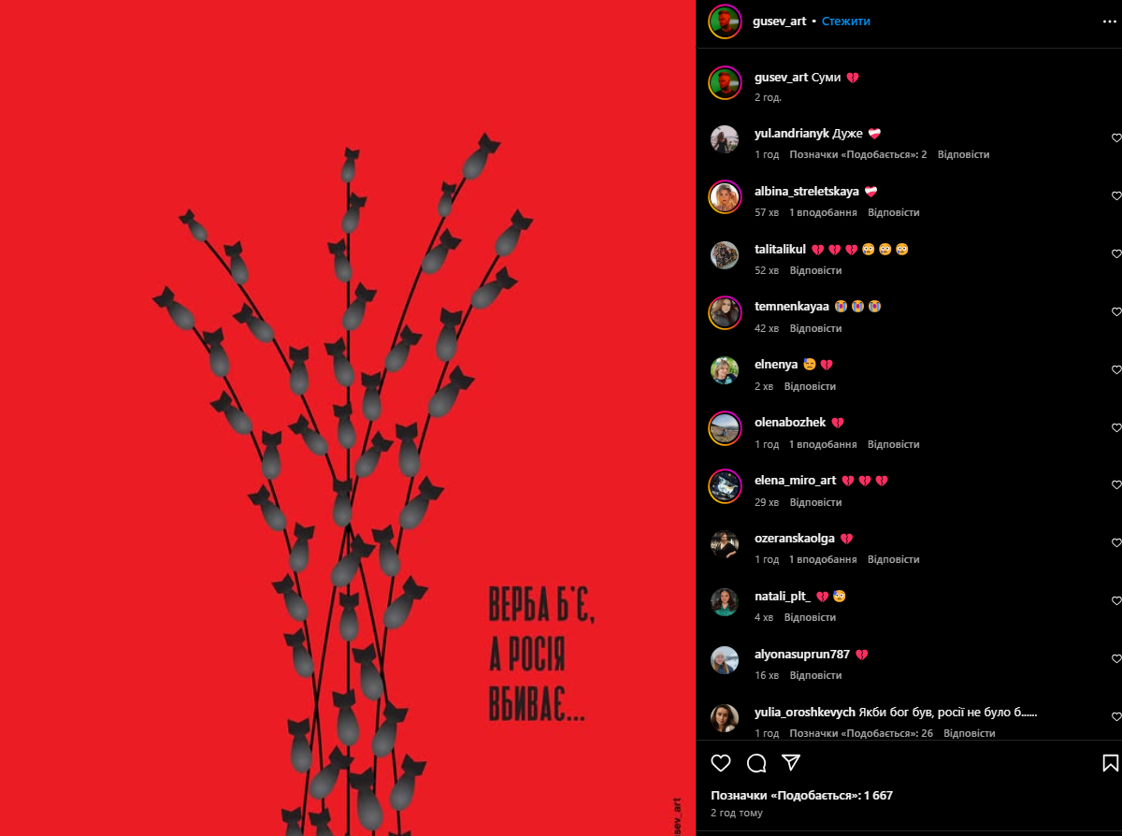Show the post's 1 667 likes list

801,796
